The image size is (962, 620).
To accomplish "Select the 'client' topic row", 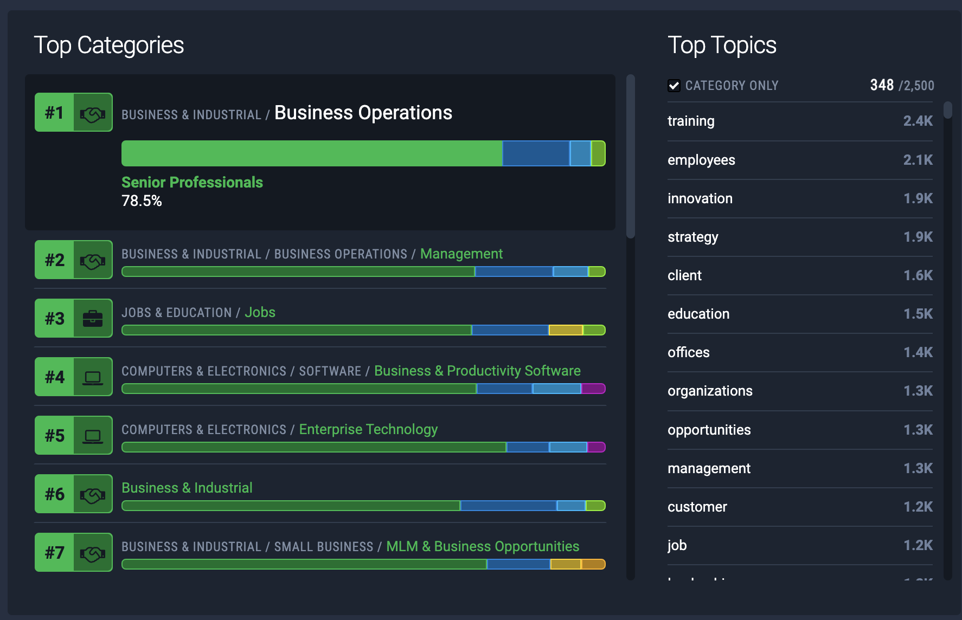I will click(x=800, y=275).
